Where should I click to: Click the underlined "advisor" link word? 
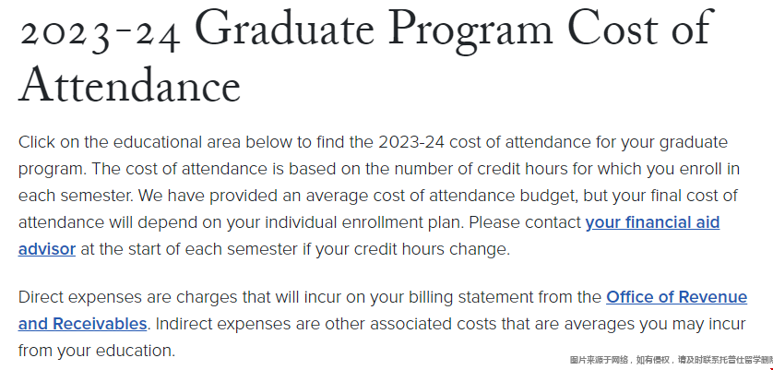47,249
